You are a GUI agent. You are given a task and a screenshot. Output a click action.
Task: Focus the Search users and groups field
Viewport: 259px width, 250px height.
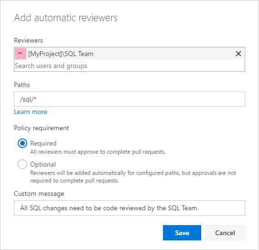pyautogui.click(x=129, y=66)
